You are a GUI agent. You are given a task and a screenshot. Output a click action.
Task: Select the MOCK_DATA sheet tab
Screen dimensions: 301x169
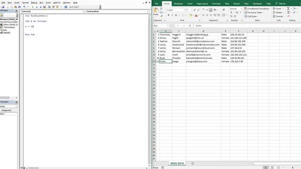[177, 163]
